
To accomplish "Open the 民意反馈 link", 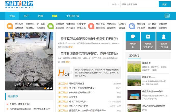I will pyautogui.click(x=19, y=28).
